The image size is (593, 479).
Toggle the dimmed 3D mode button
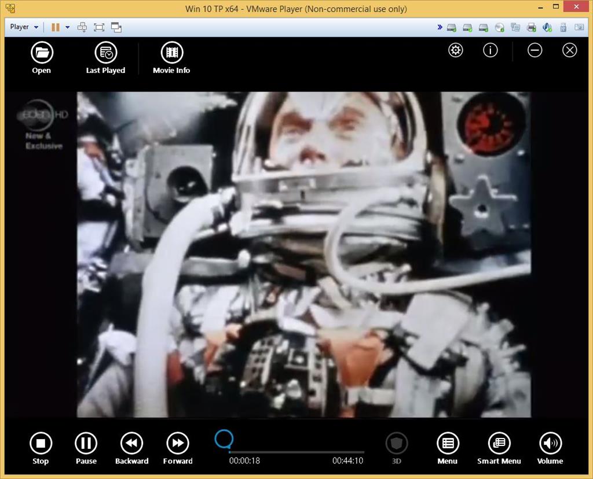point(397,448)
